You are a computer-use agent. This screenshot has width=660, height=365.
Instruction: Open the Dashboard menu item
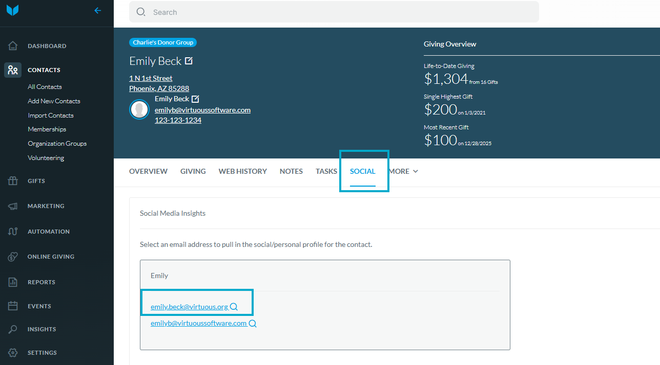[47, 46]
